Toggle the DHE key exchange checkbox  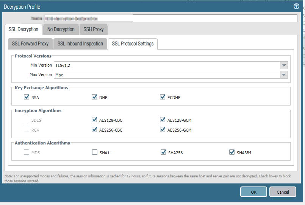coord(94,97)
